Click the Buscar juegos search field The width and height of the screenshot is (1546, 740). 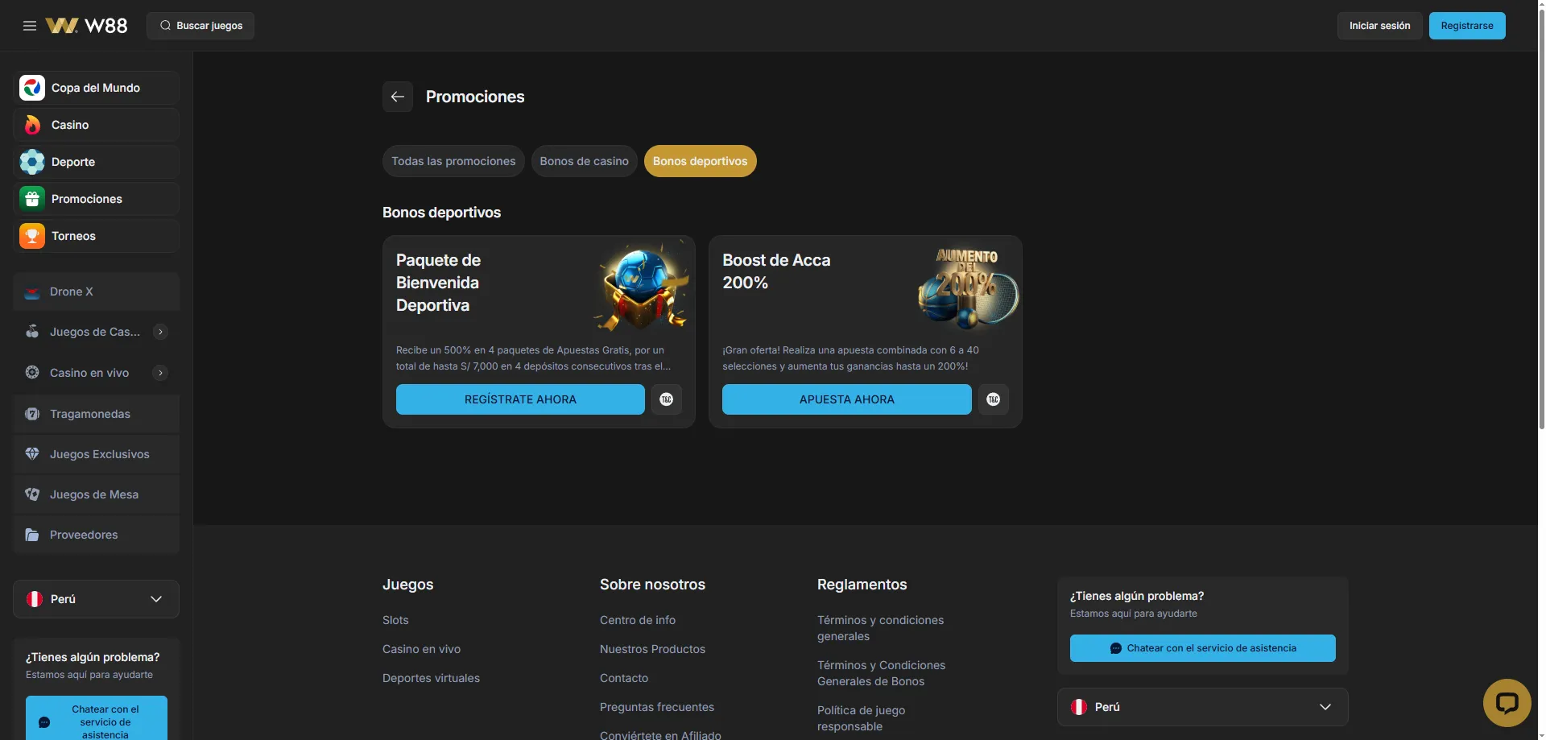click(200, 26)
